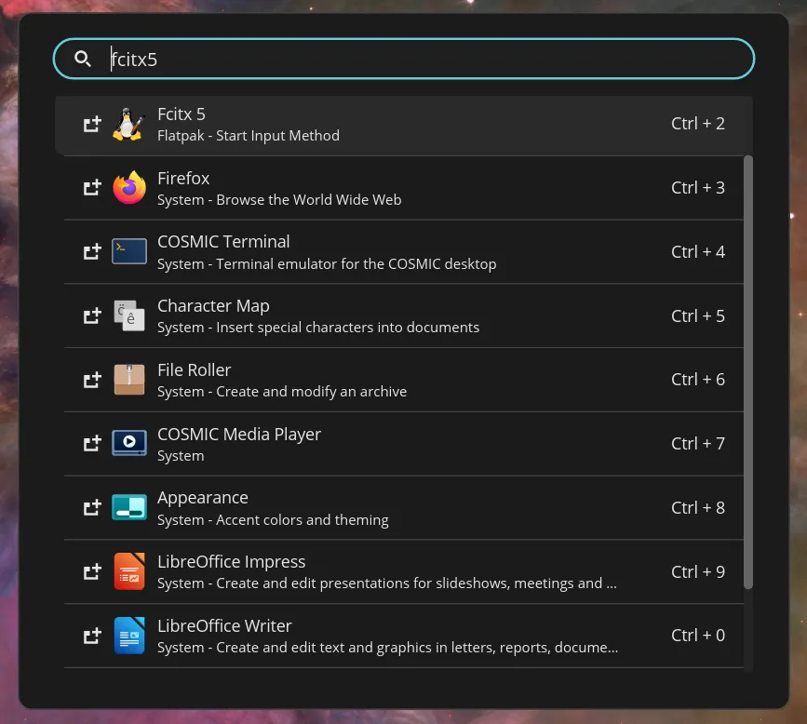The height and width of the screenshot is (724, 807).
Task: Click the Ctrl + 4 shortcut label
Action: [698, 251]
